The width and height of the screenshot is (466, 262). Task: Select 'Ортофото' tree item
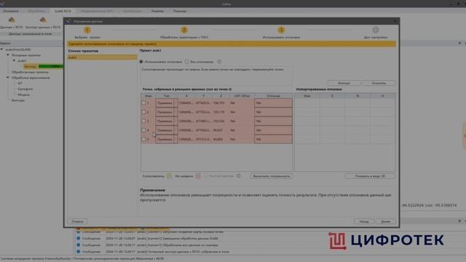pyautogui.click(x=25, y=89)
